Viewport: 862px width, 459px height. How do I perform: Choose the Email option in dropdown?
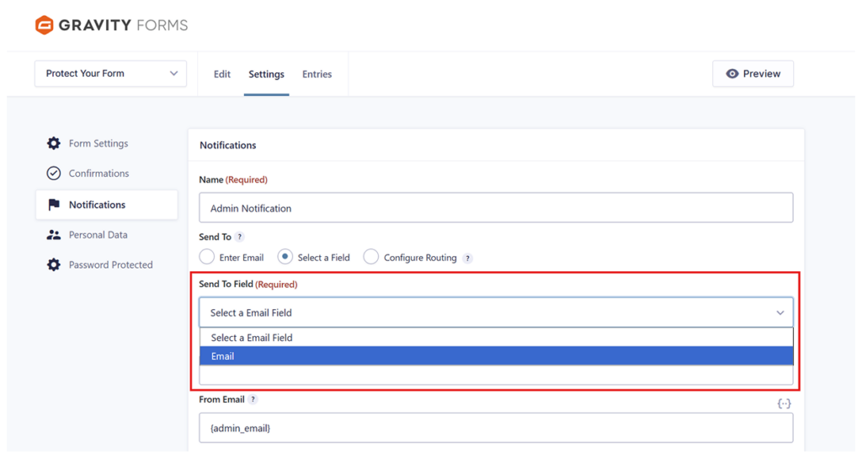click(496, 356)
